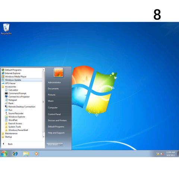
Task: Open Default Programs in right pane
Action: pos(56,127)
